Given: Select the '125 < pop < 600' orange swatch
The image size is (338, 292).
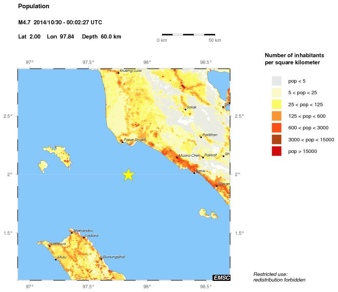Looking at the screenshot, I should [x=276, y=116].
